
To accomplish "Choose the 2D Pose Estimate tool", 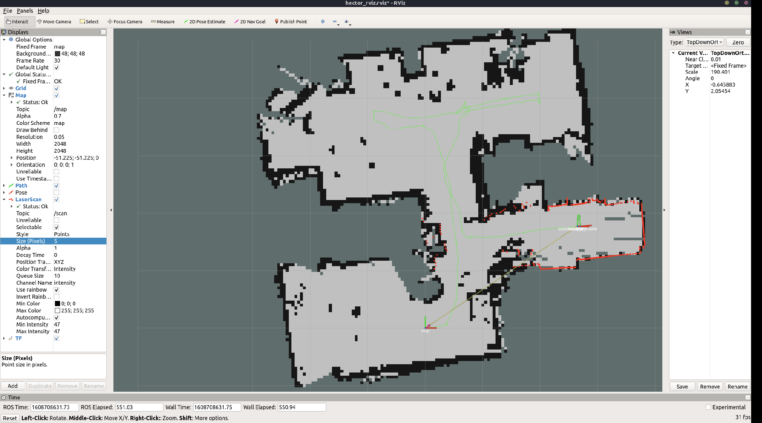I will 204,22.
